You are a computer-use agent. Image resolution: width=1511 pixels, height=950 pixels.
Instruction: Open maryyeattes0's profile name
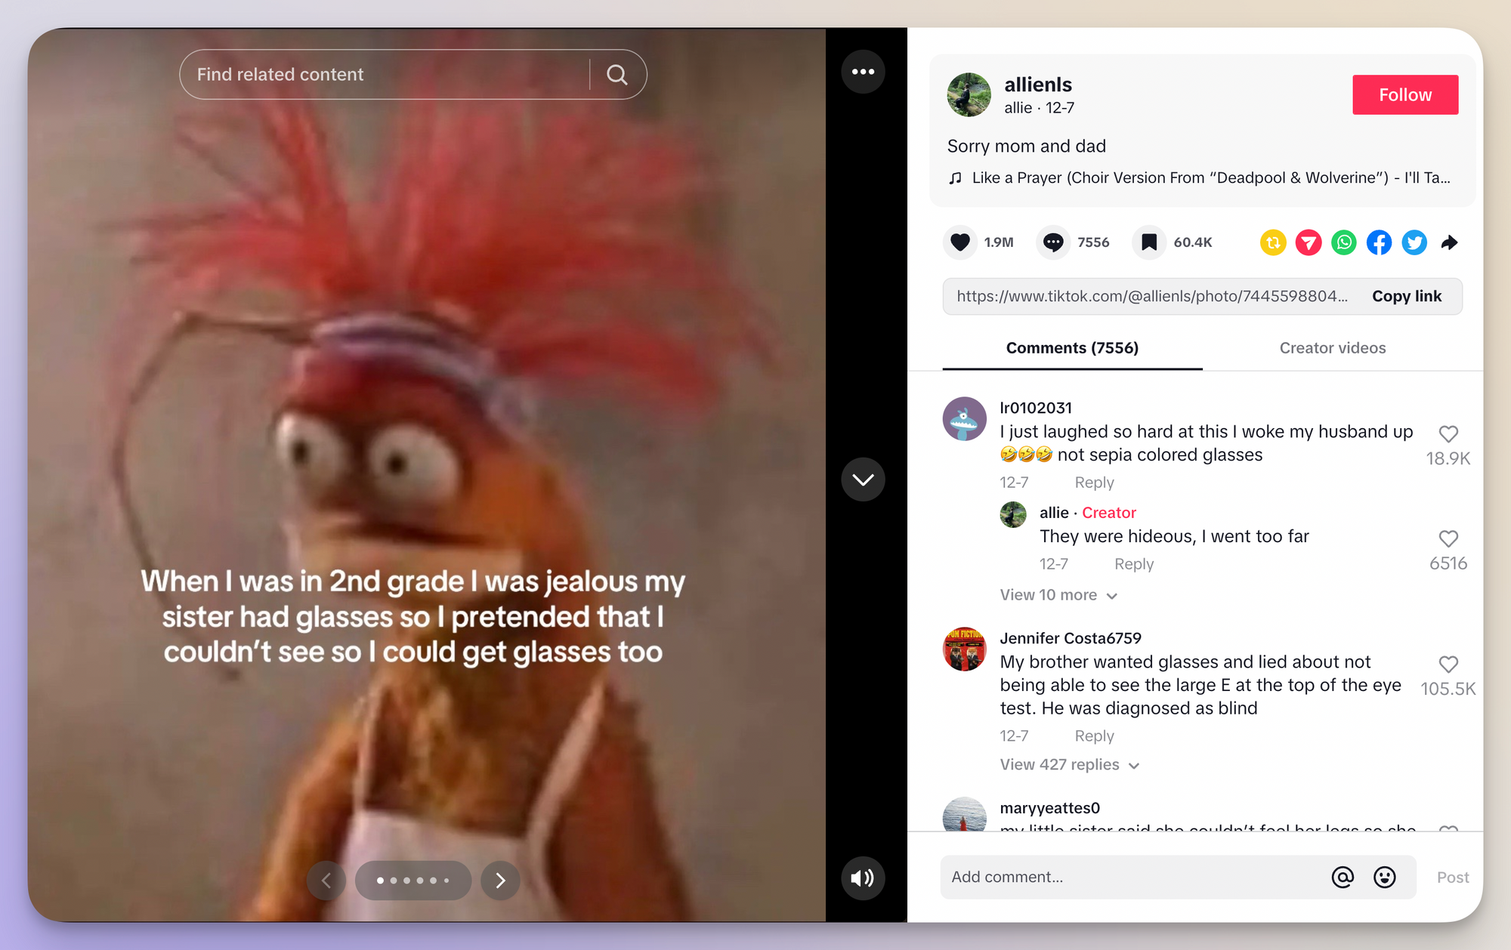coord(1049,808)
